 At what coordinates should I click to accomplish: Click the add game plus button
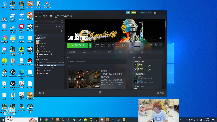coord(37,93)
